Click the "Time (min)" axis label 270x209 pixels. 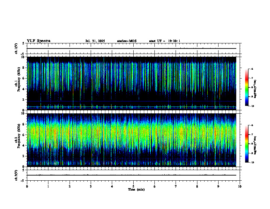(136, 190)
